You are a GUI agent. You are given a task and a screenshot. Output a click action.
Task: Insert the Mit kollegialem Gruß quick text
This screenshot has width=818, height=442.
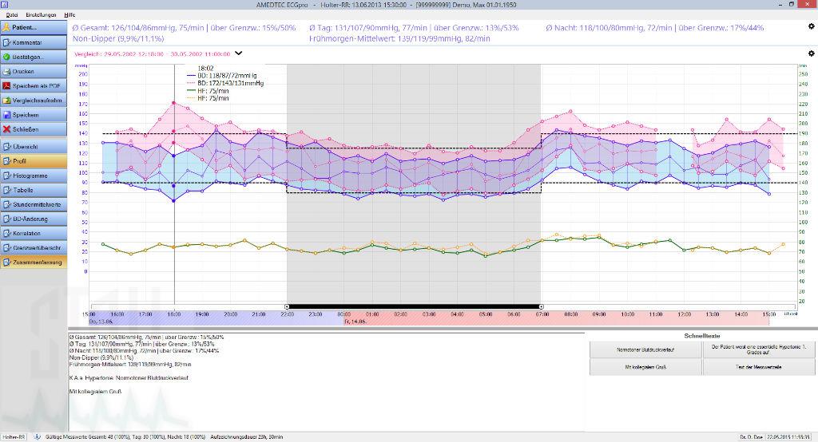(x=645, y=367)
